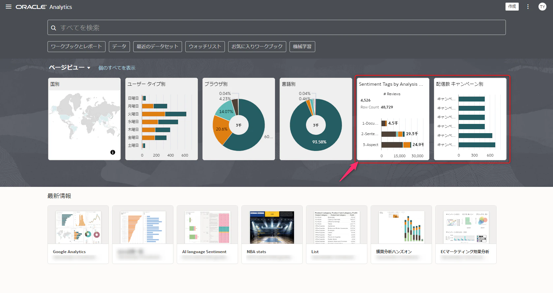Screen dimensions: 553x293
Task: Select the データ filter chip
Action: point(119,46)
